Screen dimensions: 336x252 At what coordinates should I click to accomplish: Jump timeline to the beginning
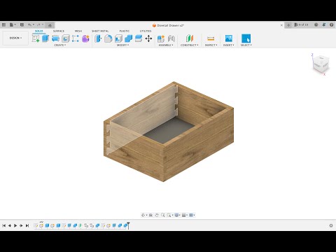(x=4, y=225)
